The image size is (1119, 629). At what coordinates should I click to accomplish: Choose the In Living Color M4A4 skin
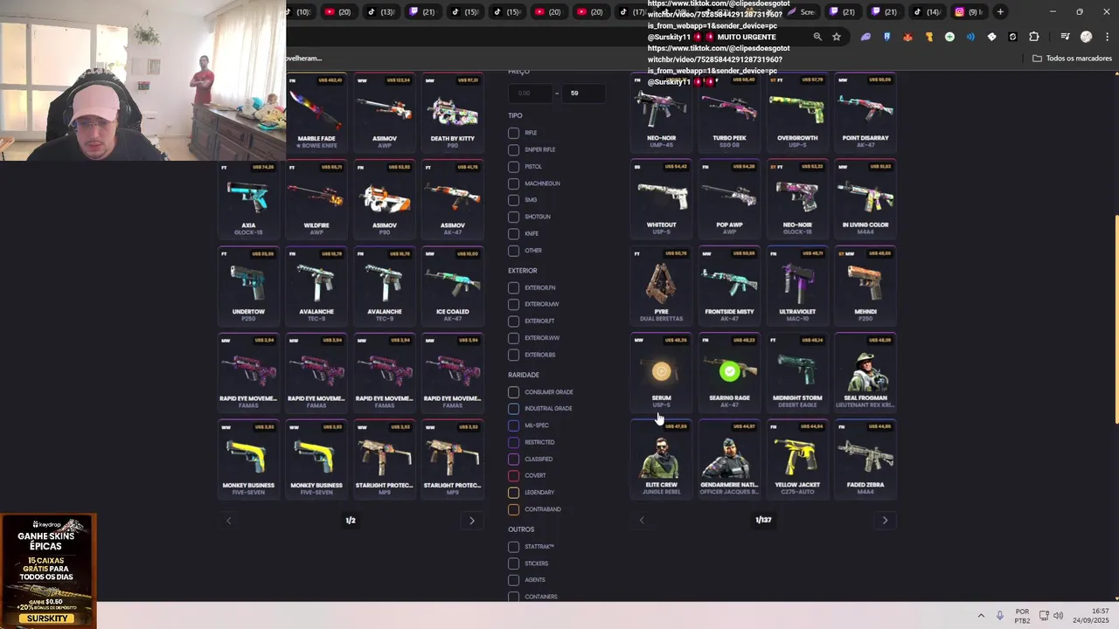865,198
